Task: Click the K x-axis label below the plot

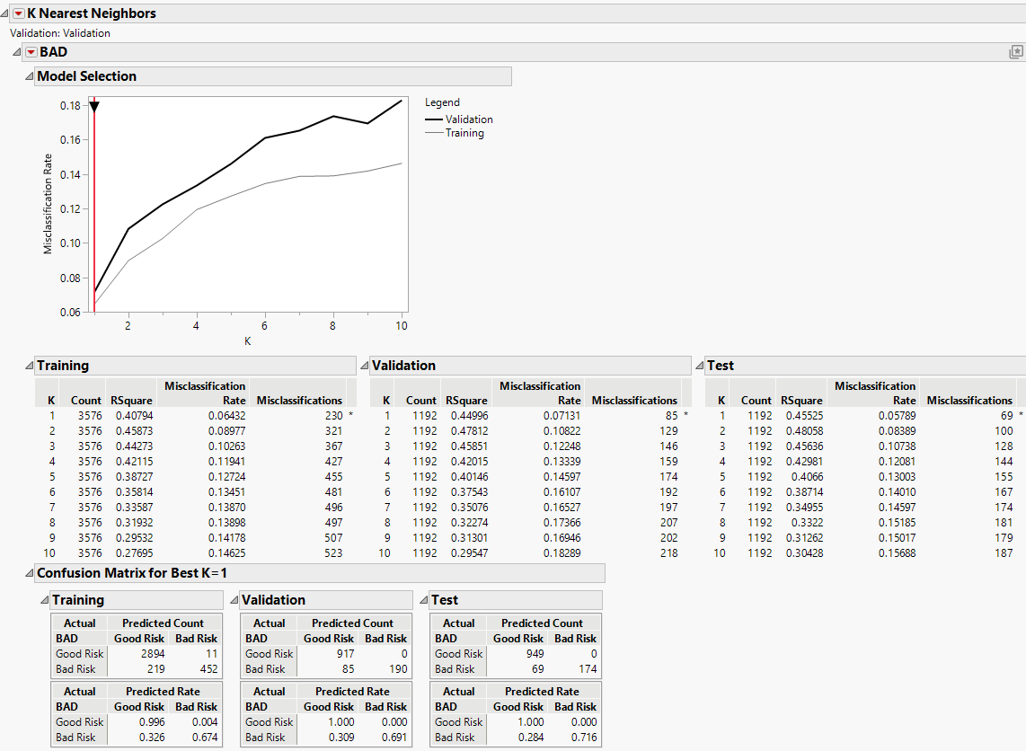Action: pos(247,341)
